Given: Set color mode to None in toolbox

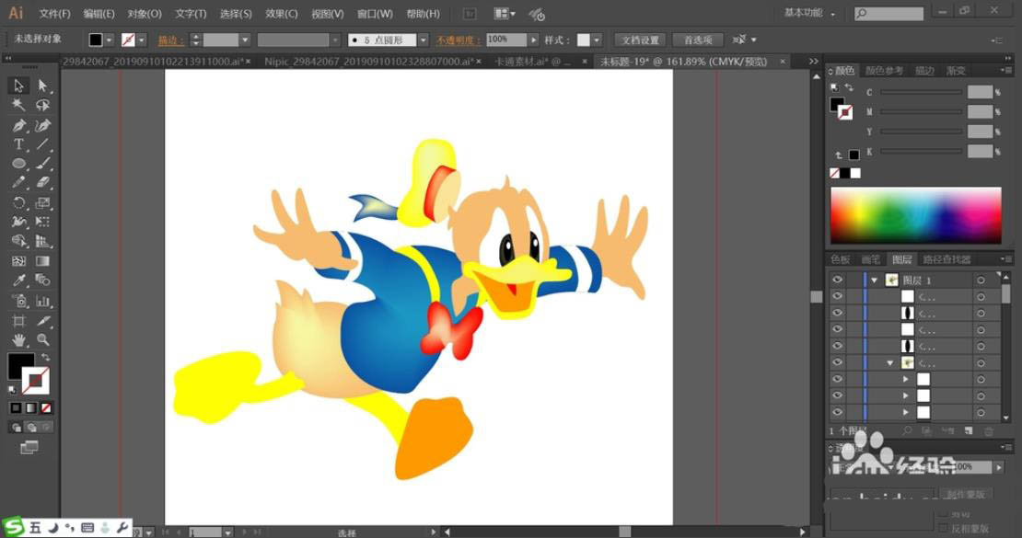Looking at the screenshot, I should point(46,407).
